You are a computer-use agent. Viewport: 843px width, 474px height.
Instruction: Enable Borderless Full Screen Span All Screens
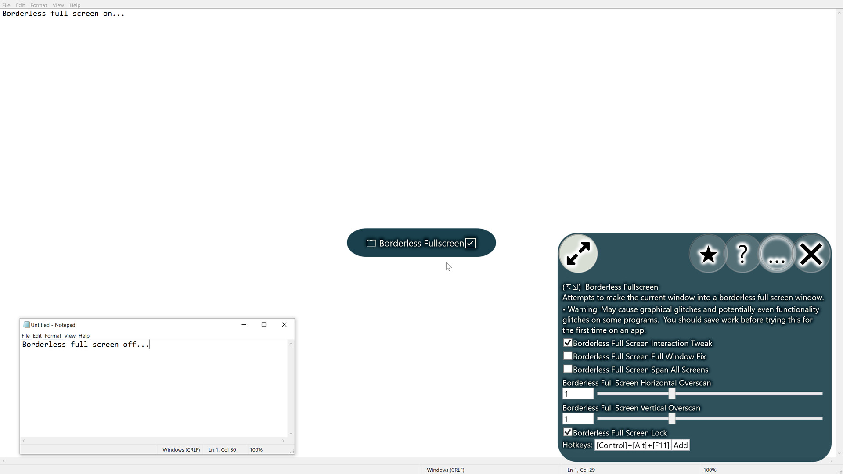(567, 369)
